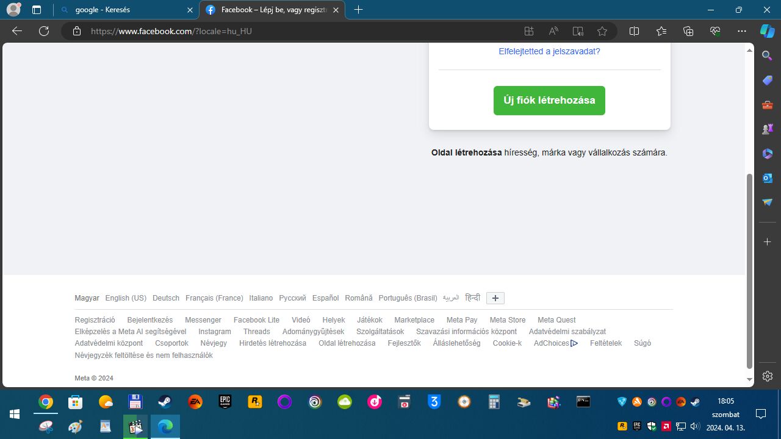Open sidebar Outlook icon

(768, 178)
